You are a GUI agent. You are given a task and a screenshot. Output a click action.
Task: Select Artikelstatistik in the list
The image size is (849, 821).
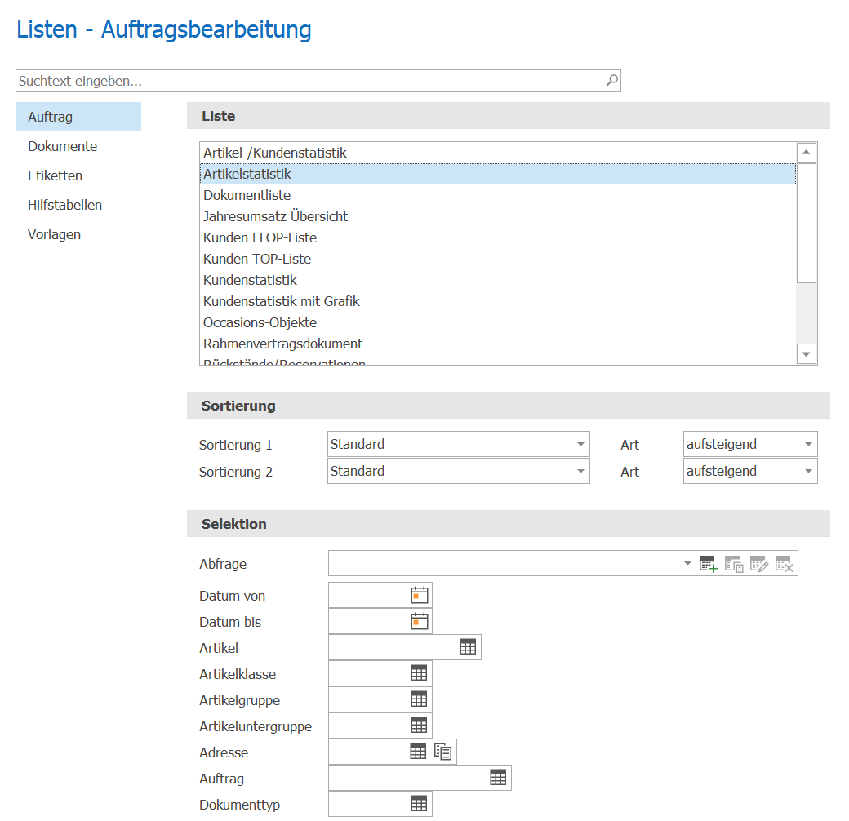[498, 174]
